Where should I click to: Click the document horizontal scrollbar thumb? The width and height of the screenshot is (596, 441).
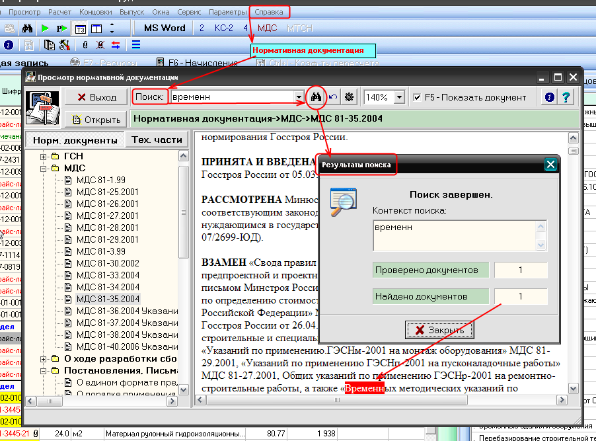337,400
